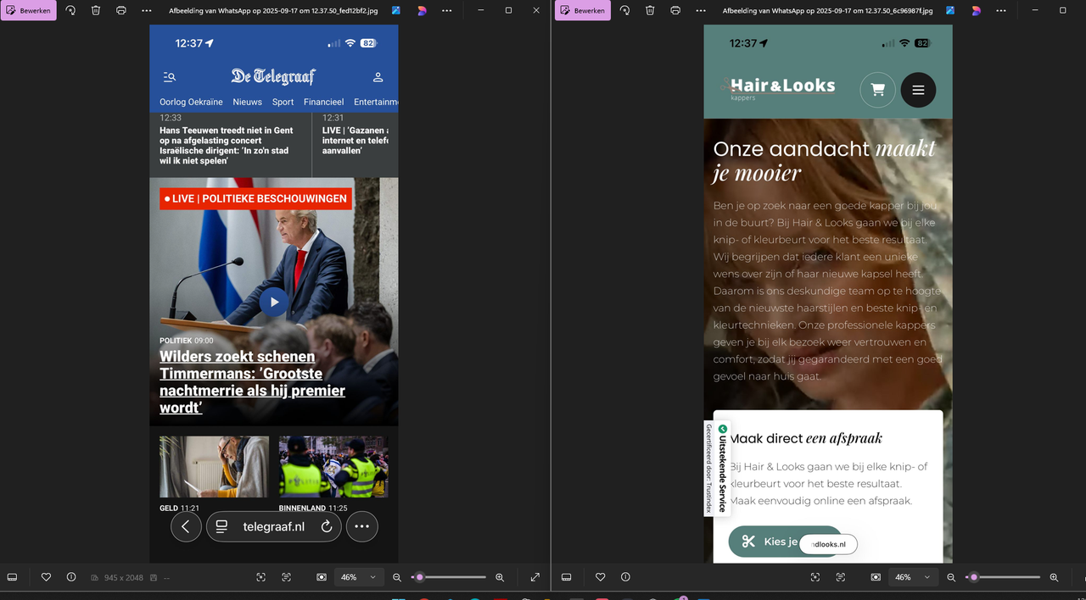
Task: Zoom in using plus magnifier in right window
Action: (1054, 577)
